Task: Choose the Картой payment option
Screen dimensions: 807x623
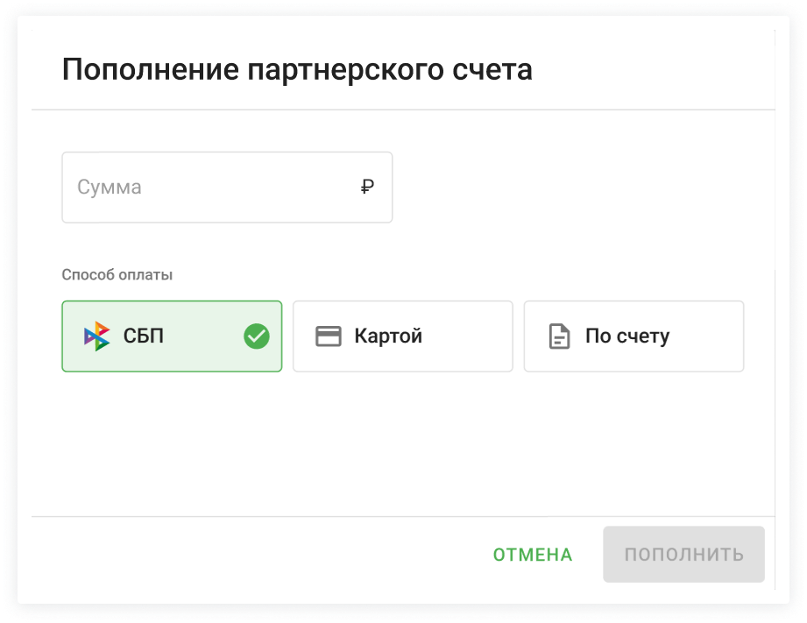Action: click(402, 336)
